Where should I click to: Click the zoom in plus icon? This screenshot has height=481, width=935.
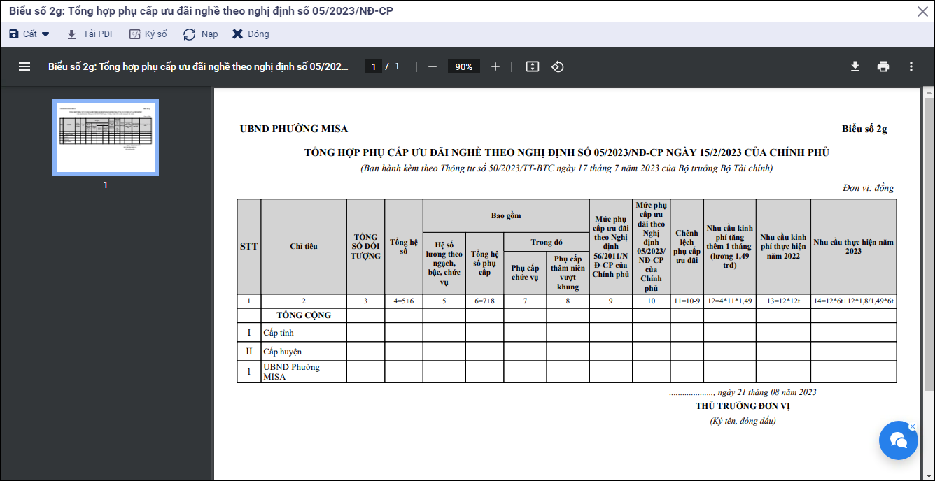tap(495, 66)
